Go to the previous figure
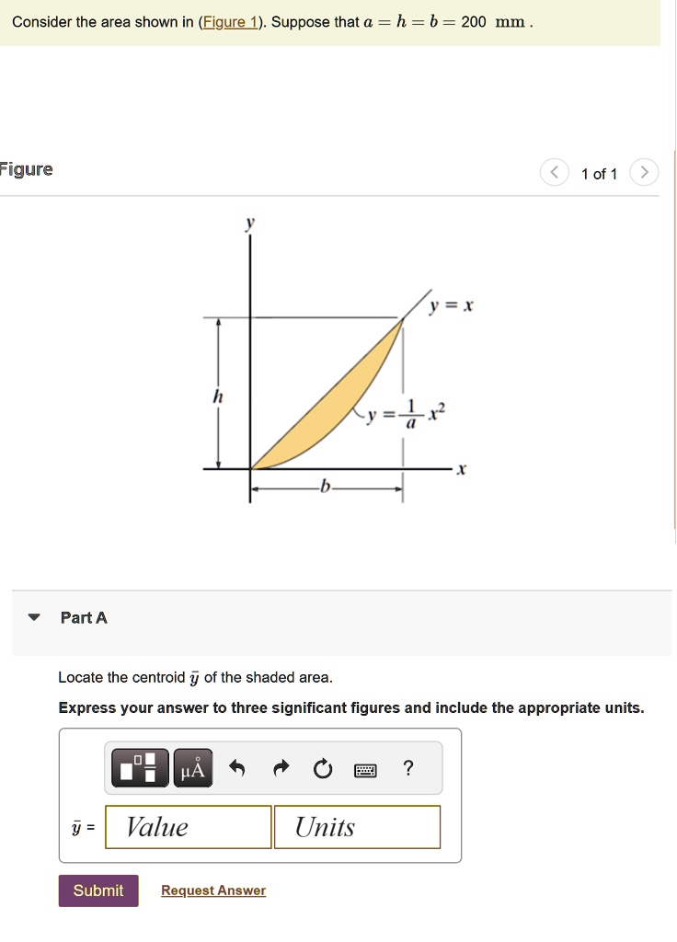677x942 pixels. click(554, 172)
